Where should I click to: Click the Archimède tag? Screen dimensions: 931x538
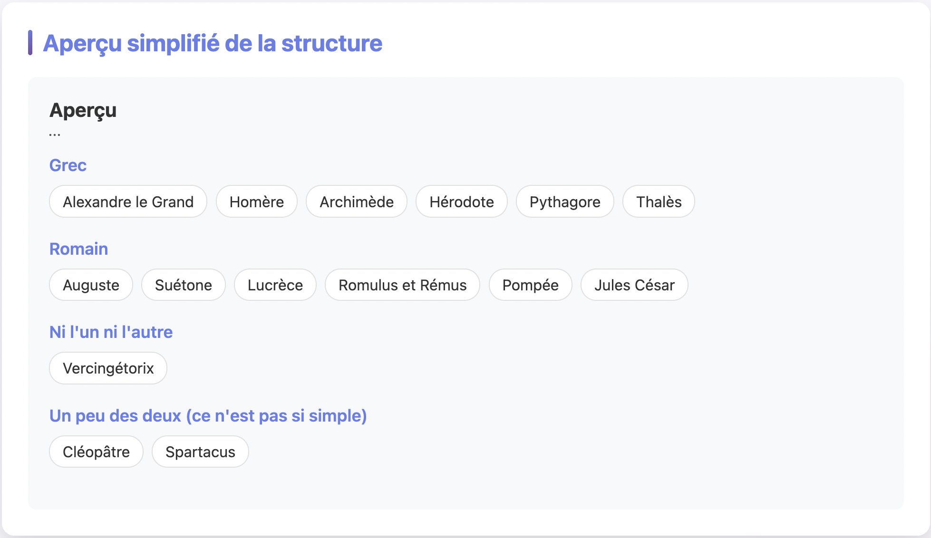click(x=356, y=202)
